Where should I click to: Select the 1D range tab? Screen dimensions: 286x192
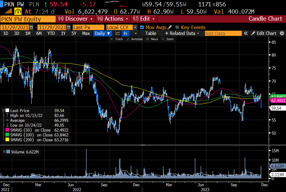6,33
